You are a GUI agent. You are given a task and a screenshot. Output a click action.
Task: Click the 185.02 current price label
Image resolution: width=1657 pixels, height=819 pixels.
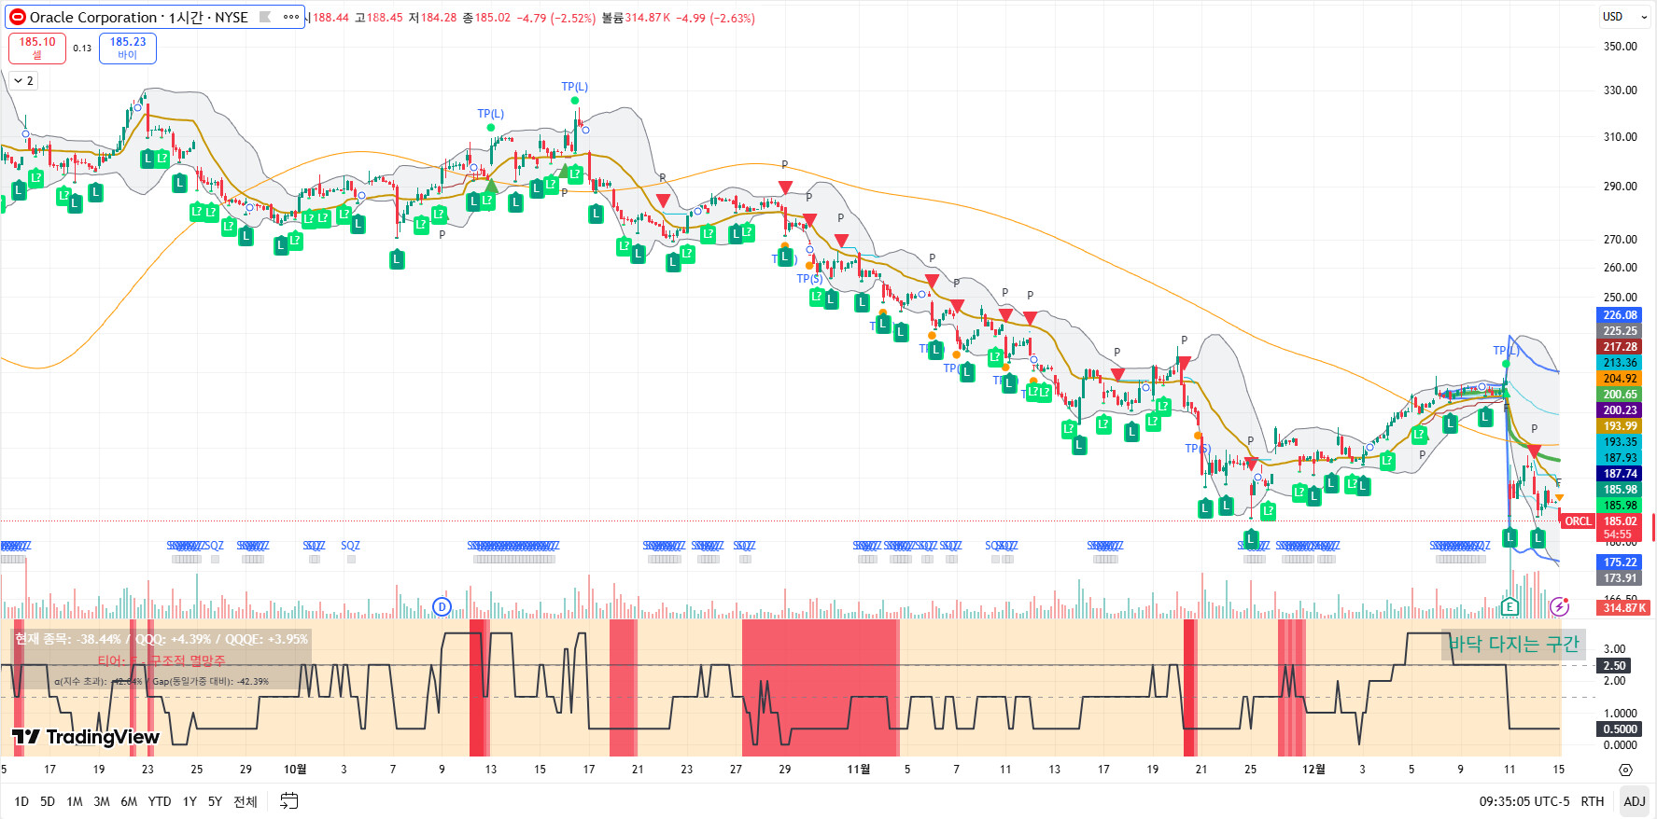1621,521
